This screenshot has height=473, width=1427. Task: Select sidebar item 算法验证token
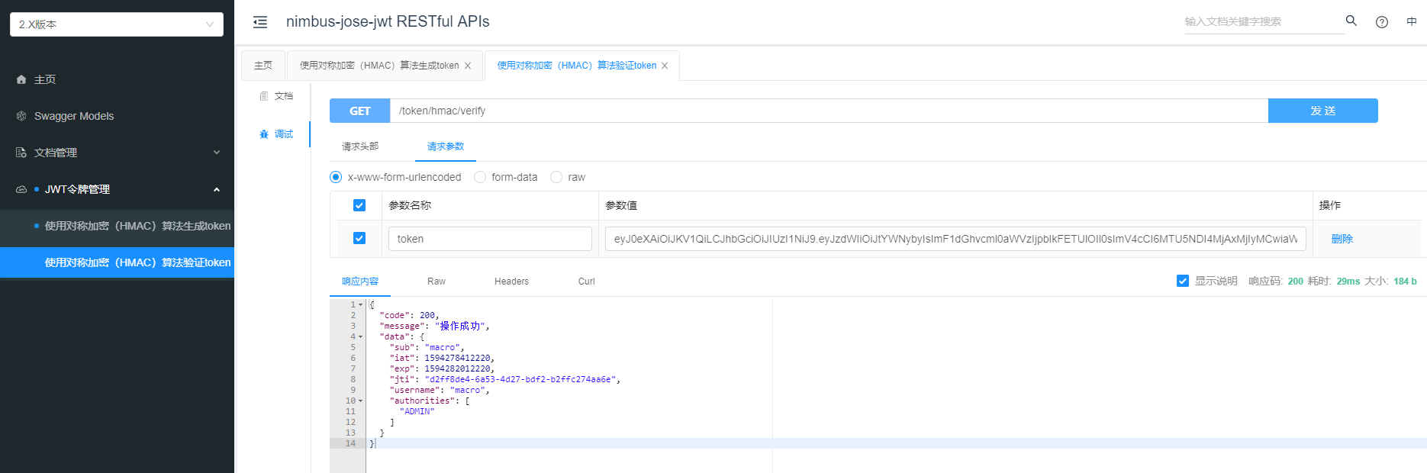tap(117, 262)
